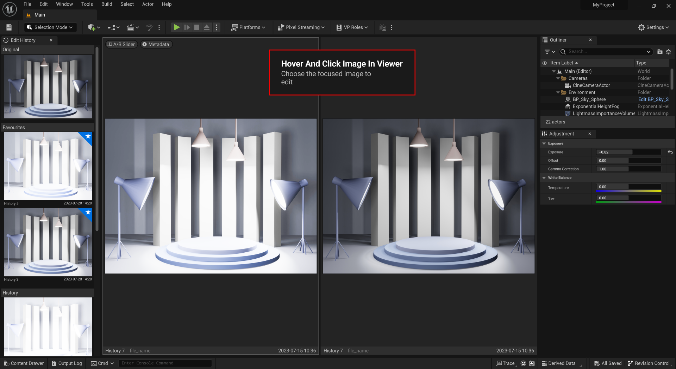This screenshot has height=369, width=676.
Task: Collapse the White Balance section
Action: pos(544,178)
